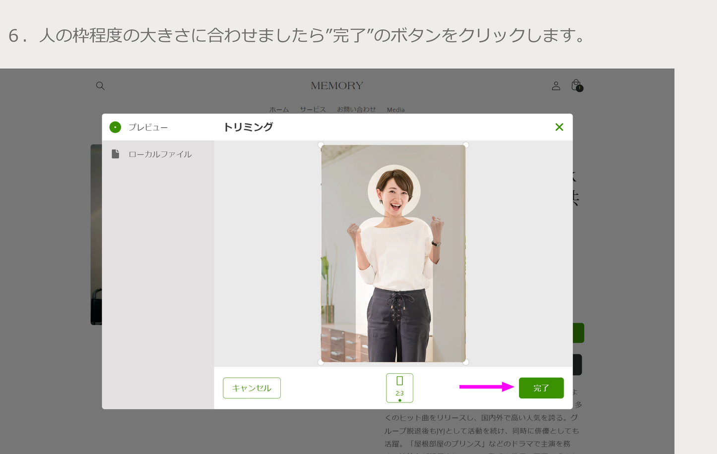Grab the top-left crop corner handle
This screenshot has height=454, width=717.
(321, 145)
